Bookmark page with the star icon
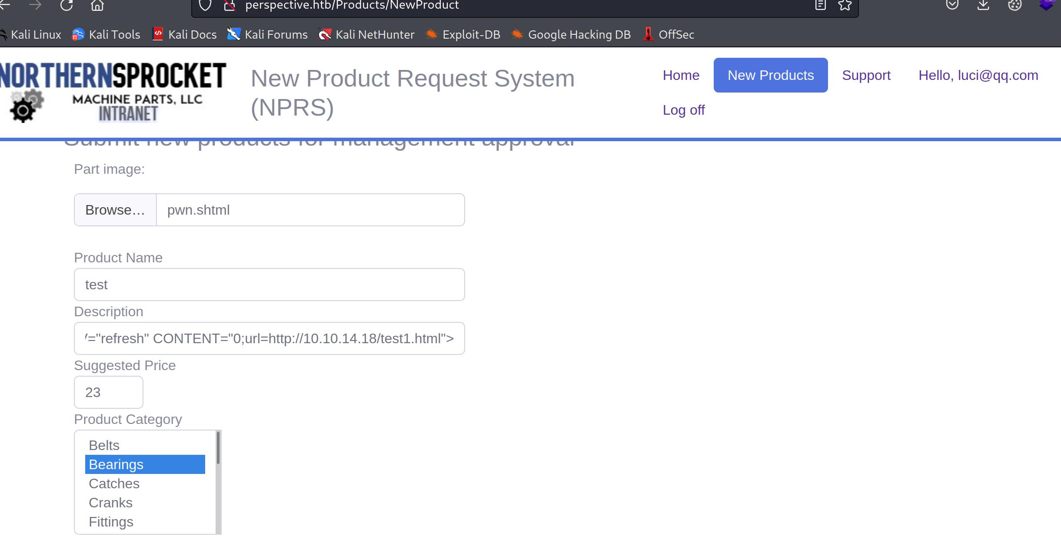 click(x=845, y=5)
